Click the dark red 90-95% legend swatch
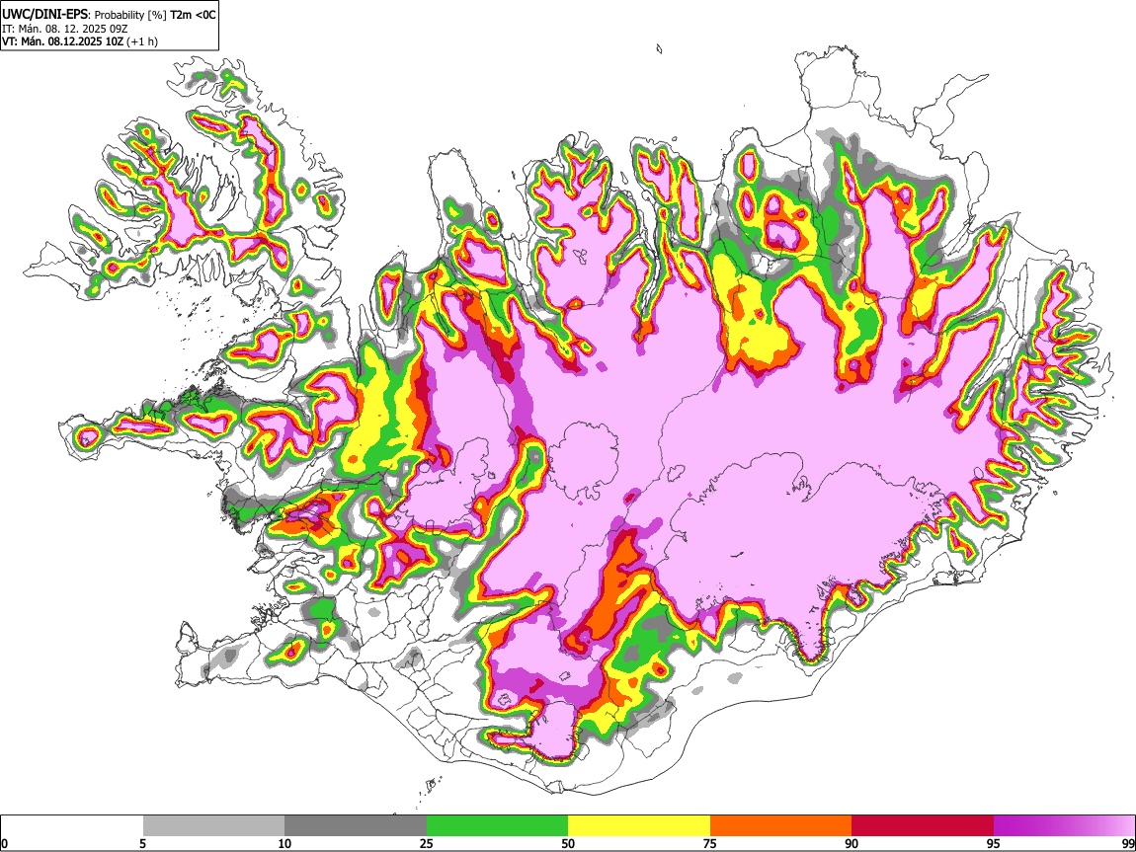The image size is (1136, 852). click(x=923, y=825)
